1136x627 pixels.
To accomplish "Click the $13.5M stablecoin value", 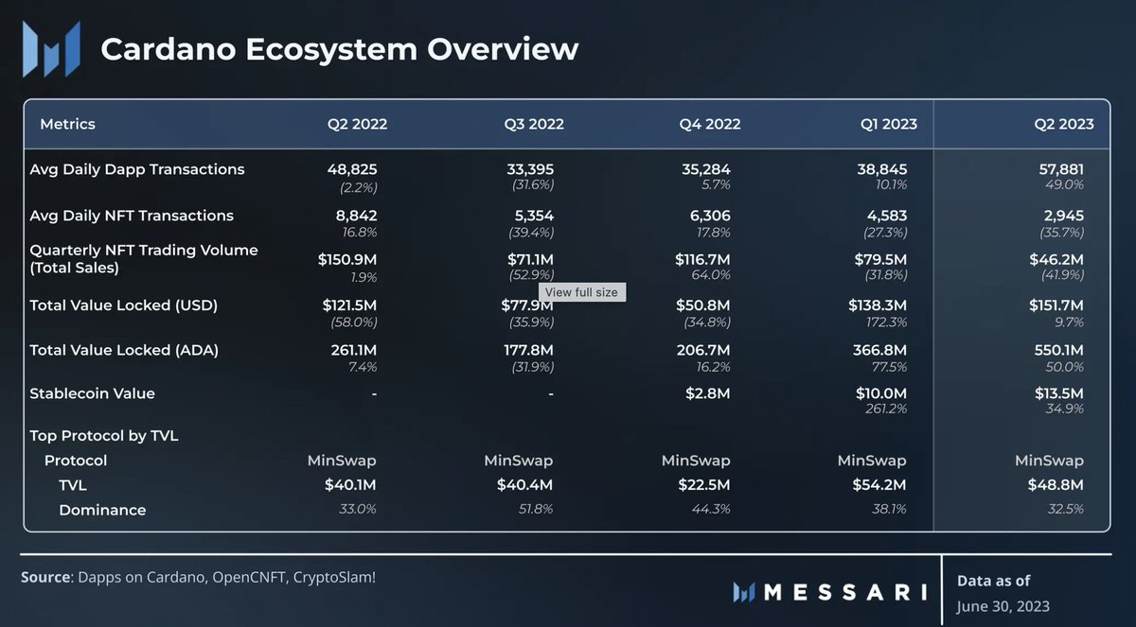I will (1058, 393).
